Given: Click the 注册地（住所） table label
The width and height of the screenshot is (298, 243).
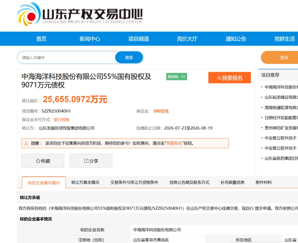Looking at the screenshot, I should [x=91, y=240].
